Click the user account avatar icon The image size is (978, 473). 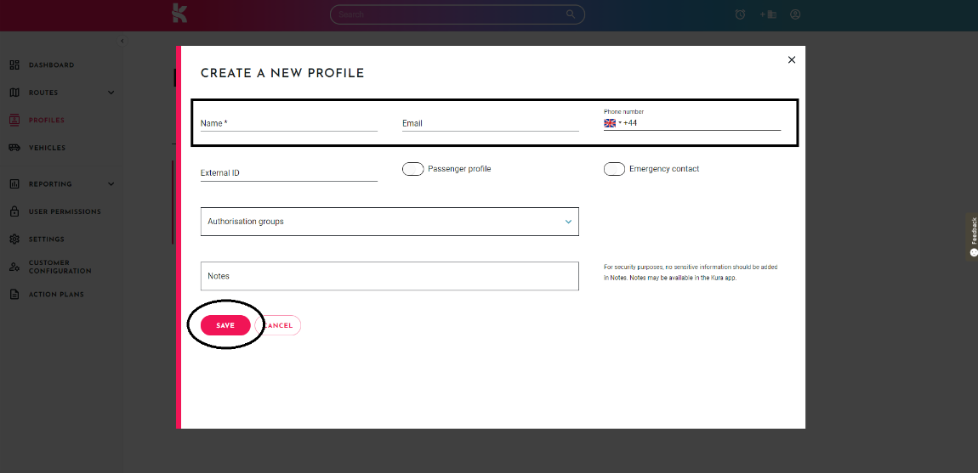795,14
